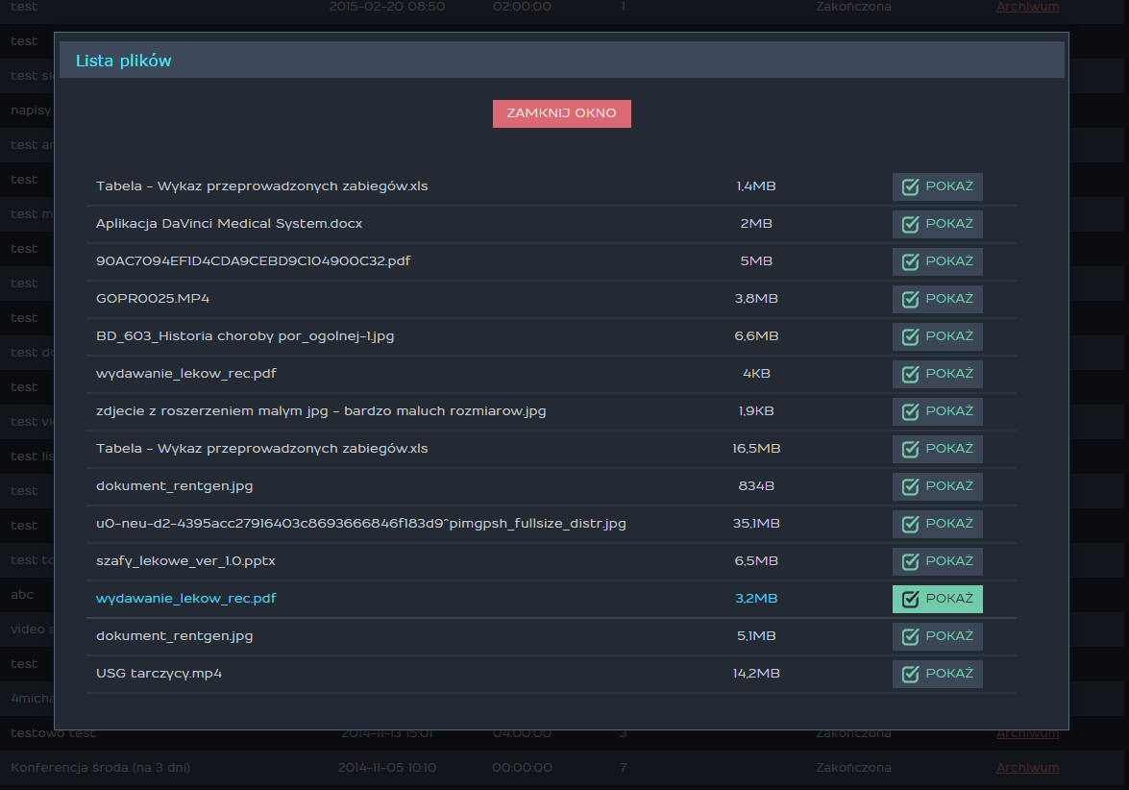Close the file list with ZAMKNIJ OKNO
This screenshot has height=790, width=1129.
pyautogui.click(x=562, y=113)
